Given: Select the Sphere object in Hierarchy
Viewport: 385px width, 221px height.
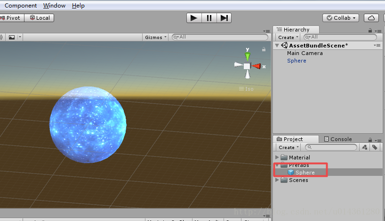Looking at the screenshot, I should tap(297, 61).
